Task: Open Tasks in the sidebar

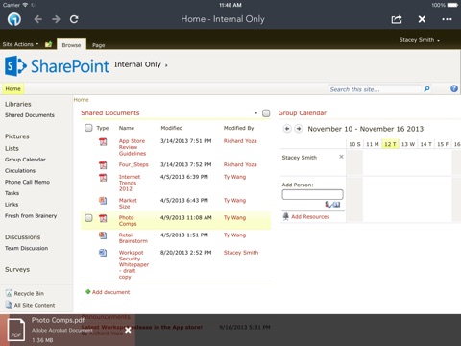Action: 12,193
